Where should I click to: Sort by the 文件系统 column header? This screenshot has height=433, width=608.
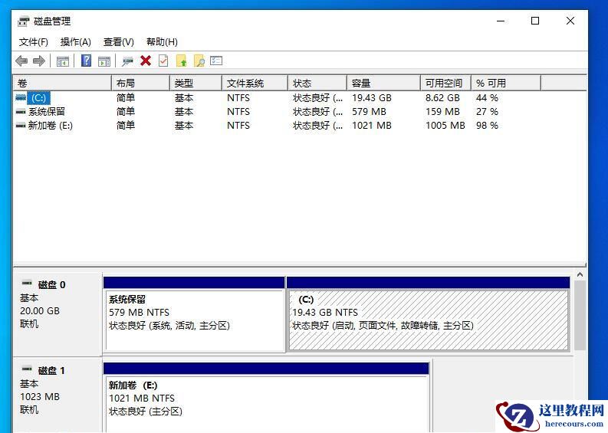coord(255,83)
